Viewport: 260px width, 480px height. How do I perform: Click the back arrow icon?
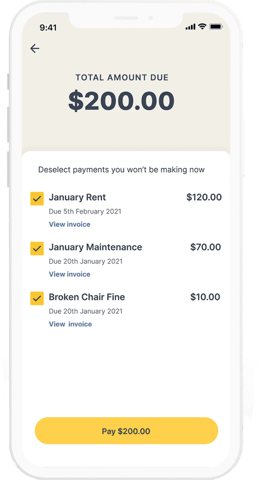(x=35, y=49)
